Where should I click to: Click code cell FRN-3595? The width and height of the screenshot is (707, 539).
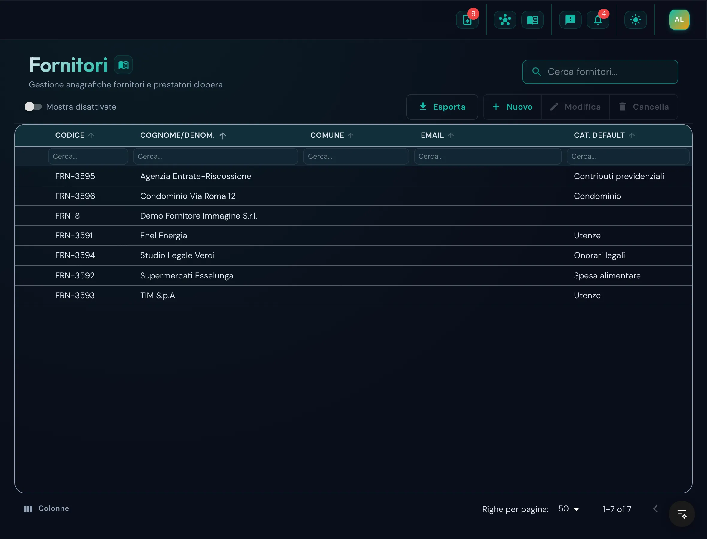click(75, 176)
